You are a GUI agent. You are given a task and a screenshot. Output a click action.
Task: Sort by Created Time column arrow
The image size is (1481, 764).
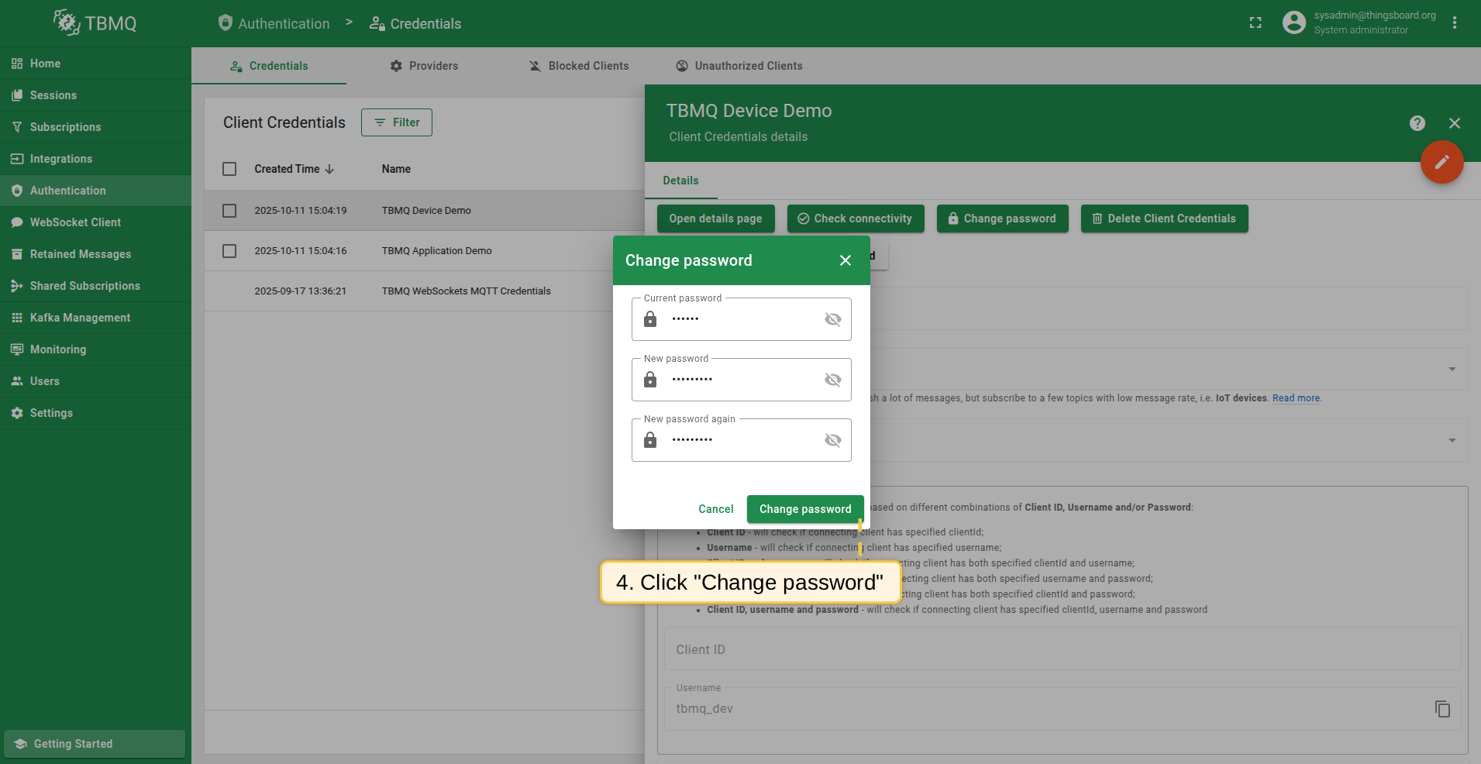329,169
